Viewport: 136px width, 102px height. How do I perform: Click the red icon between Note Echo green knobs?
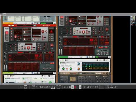[x=67, y=69]
